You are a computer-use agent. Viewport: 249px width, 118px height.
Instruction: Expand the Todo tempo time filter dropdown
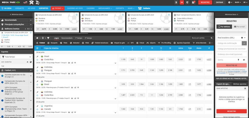17,57
